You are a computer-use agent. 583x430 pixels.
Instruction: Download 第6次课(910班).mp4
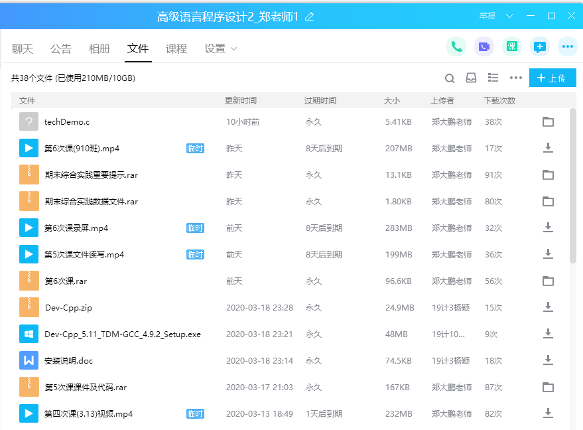pos(548,148)
